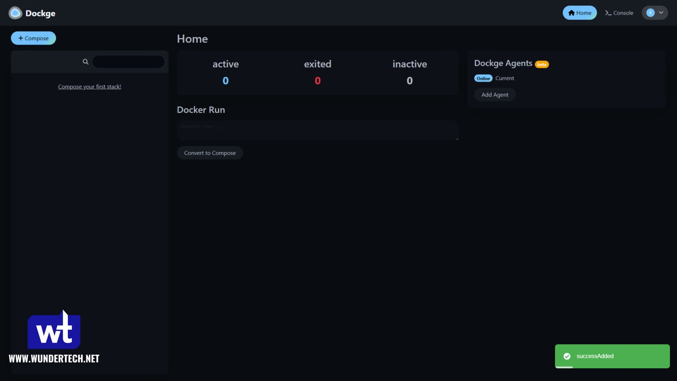Click the plus icon on the Compose button
The width and height of the screenshot is (677, 381).
pyautogui.click(x=21, y=38)
